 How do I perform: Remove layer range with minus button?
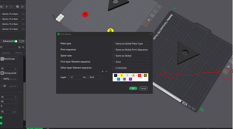click(x=106, y=72)
